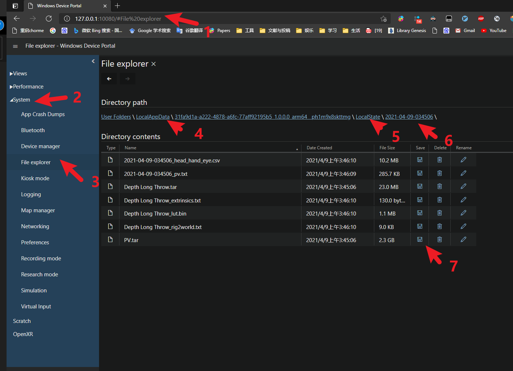Open the Papers bookmark folder

click(220, 31)
